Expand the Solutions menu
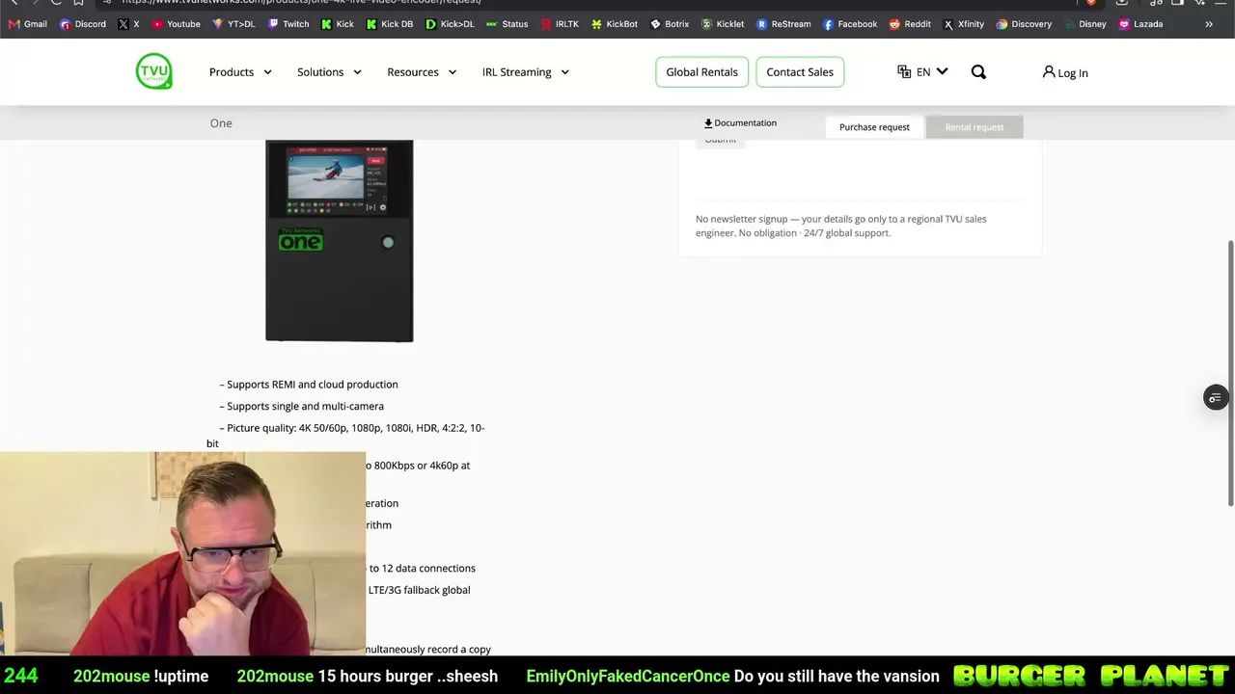Screen dimensions: 1235x694 (x=329, y=72)
